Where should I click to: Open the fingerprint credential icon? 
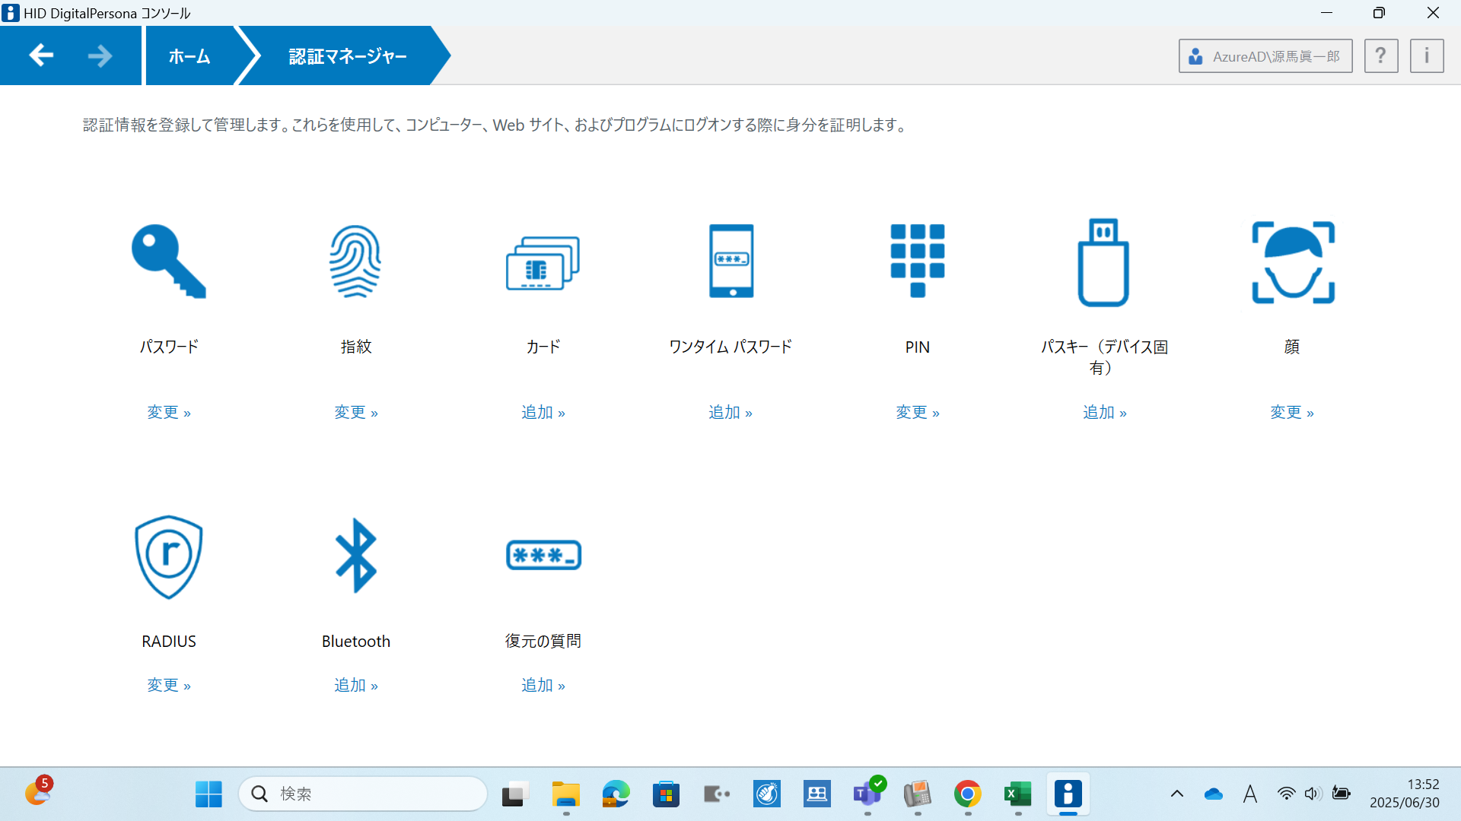355,262
